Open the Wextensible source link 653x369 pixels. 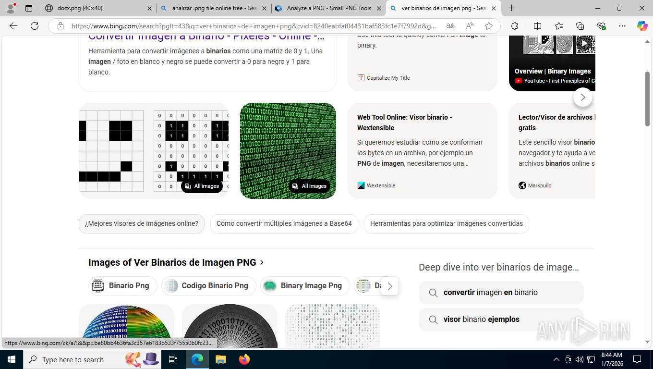376,185
